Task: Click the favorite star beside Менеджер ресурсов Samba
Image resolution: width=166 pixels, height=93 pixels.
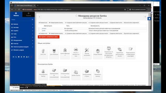Action: tap(76, 16)
